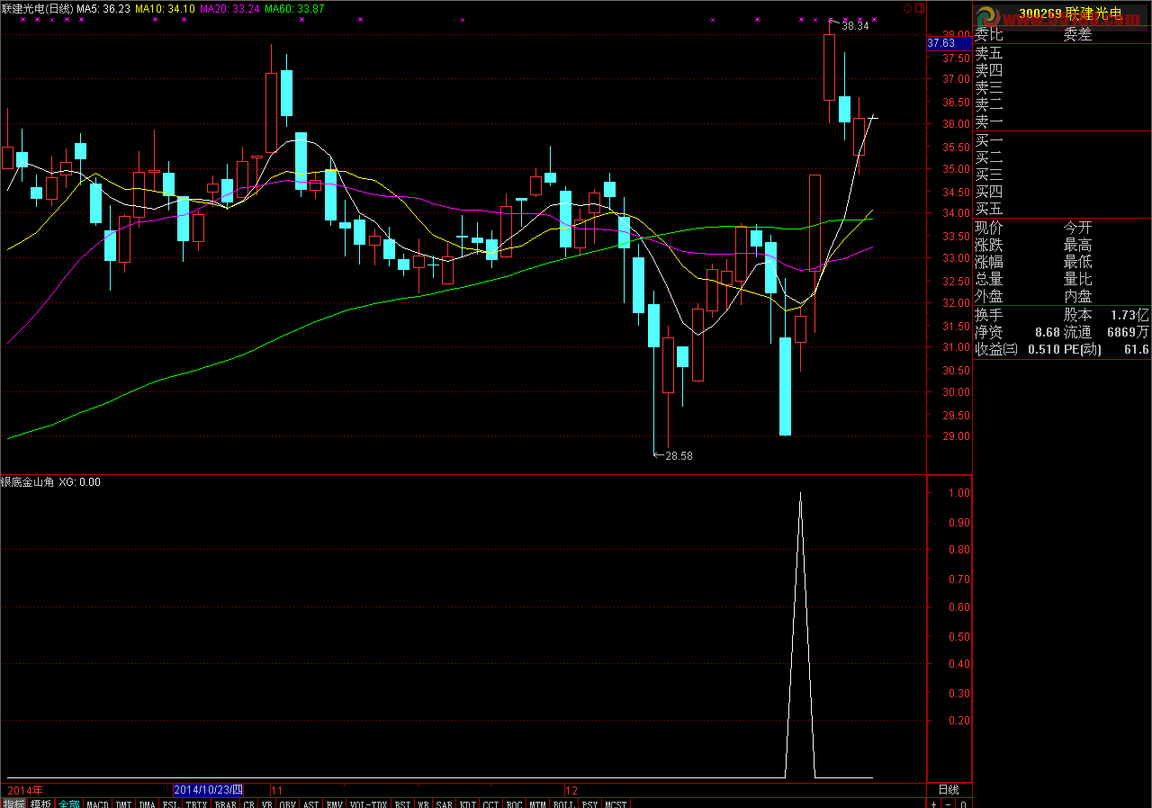Click the 今开 field label
Viewport: 1152px width, 808px height.
[1077, 228]
